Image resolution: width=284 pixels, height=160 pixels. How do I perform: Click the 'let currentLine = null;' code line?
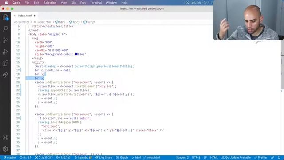coord(53,70)
